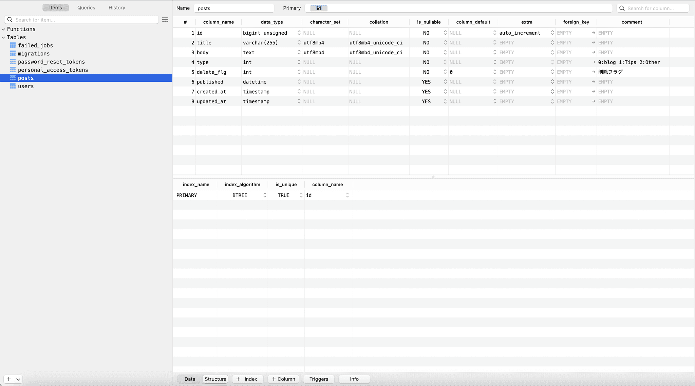
Task: Click the failed_jobs table icon
Action: pyautogui.click(x=13, y=45)
